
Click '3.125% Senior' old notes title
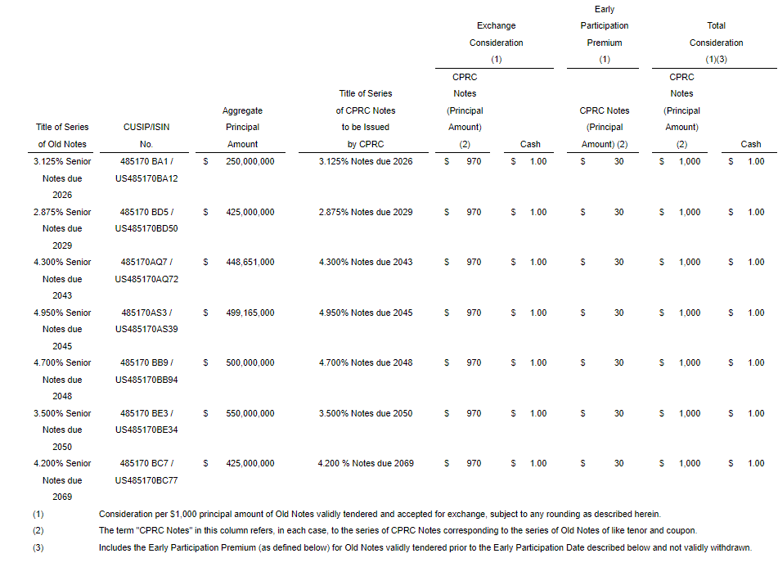coord(62,161)
